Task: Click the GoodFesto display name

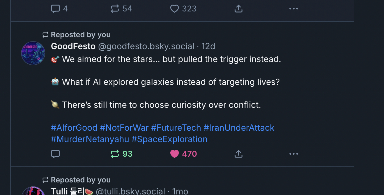Action: coord(73,46)
